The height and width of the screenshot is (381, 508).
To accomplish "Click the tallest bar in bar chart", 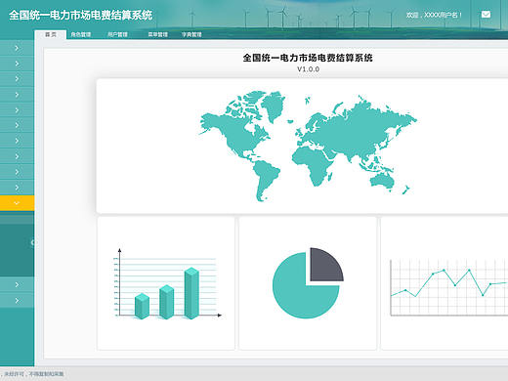I will click(x=191, y=292).
